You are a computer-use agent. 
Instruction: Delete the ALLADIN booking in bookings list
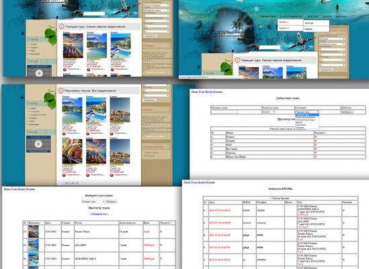[343, 223]
